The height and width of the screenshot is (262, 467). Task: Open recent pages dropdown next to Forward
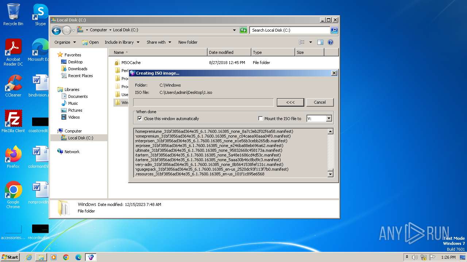pyautogui.click(x=73, y=30)
